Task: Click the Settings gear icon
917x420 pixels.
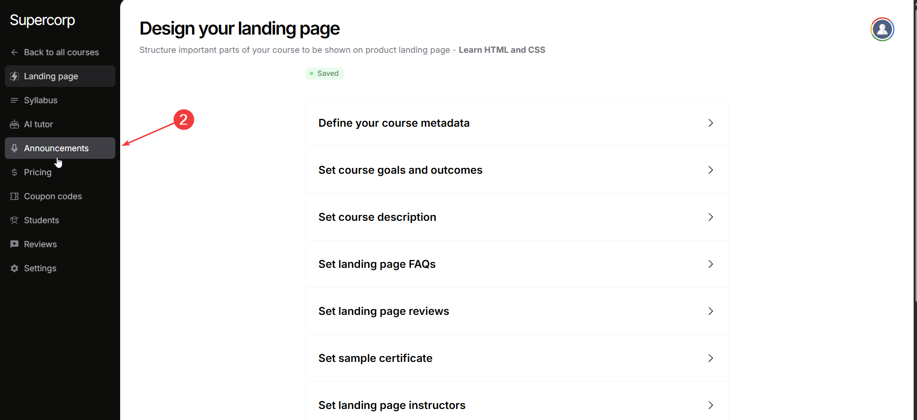Action: pyautogui.click(x=14, y=268)
